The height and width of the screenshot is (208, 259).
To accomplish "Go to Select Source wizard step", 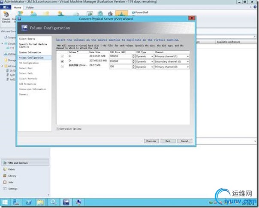I will 27,39.
